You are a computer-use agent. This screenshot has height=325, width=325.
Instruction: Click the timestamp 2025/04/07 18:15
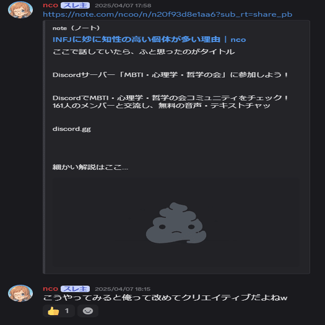click(123, 289)
